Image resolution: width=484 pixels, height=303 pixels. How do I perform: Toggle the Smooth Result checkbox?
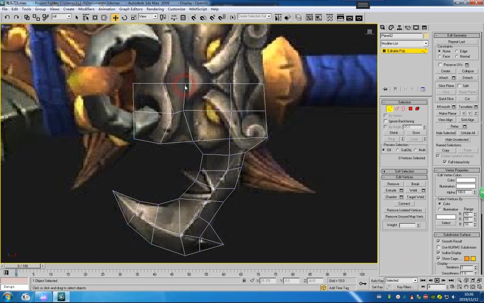tap(439, 241)
